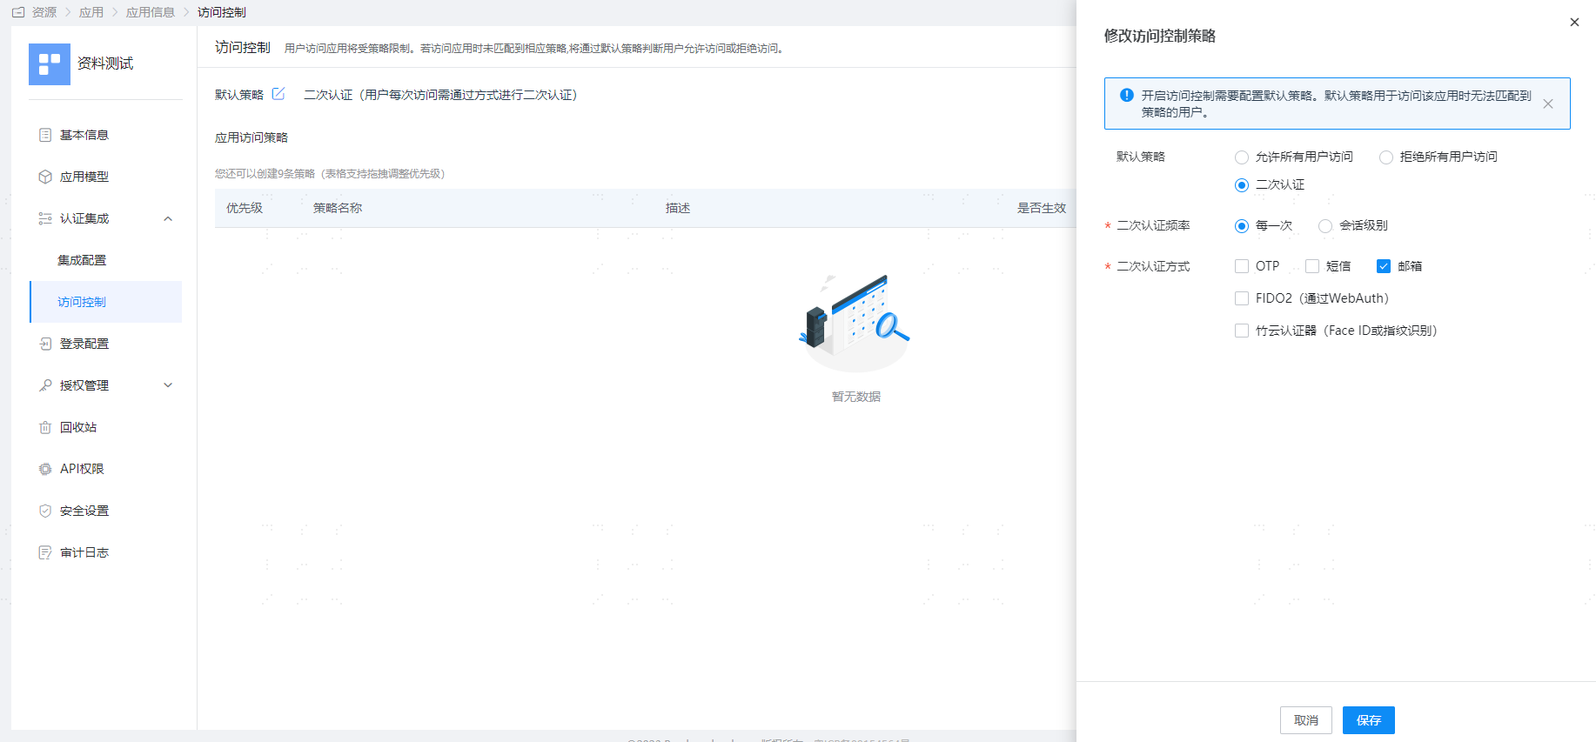The width and height of the screenshot is (1596, 742).
Task: Check the FIDO2 (通过WebAuth) option
Action: pos(1242,298)
